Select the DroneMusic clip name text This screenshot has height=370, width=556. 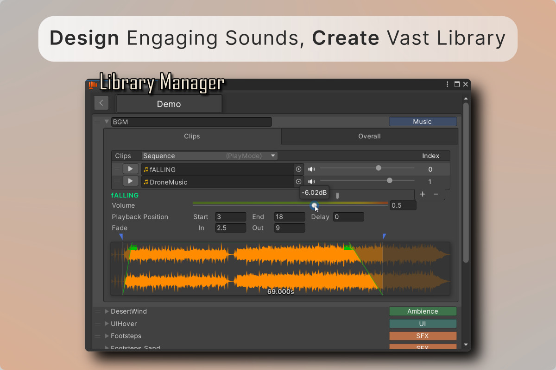point(169,182)
